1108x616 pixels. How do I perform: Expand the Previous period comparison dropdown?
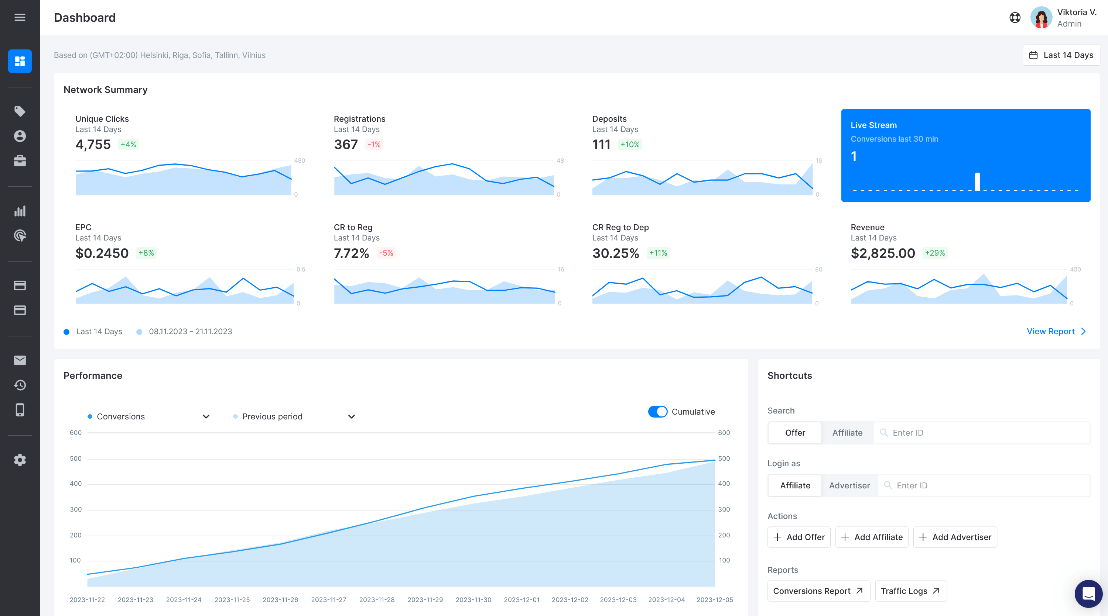(352, 416)
